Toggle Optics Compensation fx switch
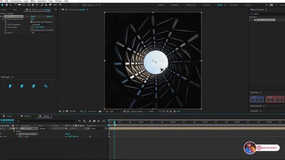 click(x=3, y=16)
